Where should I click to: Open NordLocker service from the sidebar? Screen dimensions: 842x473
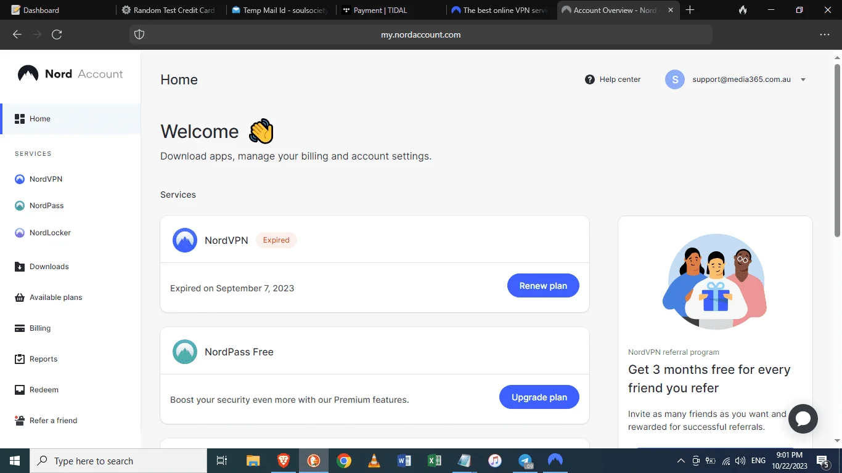click(43, 233)
